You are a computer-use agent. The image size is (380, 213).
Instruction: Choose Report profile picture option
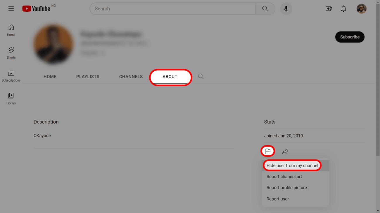pyautogui.click(x=286, y=188)
